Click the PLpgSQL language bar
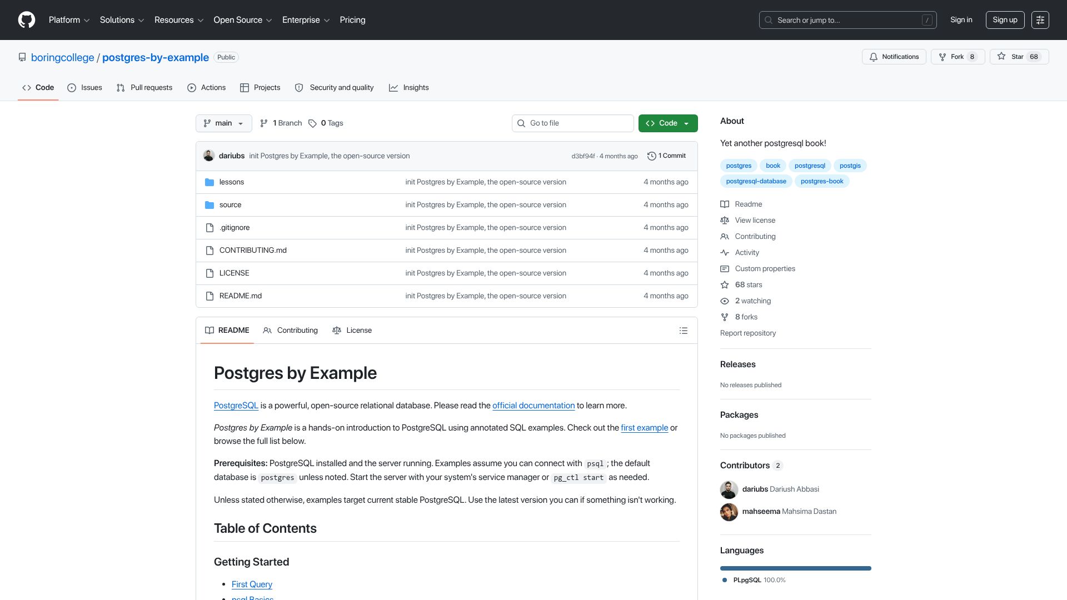1067x600 pixels. (x=795, y=569)
